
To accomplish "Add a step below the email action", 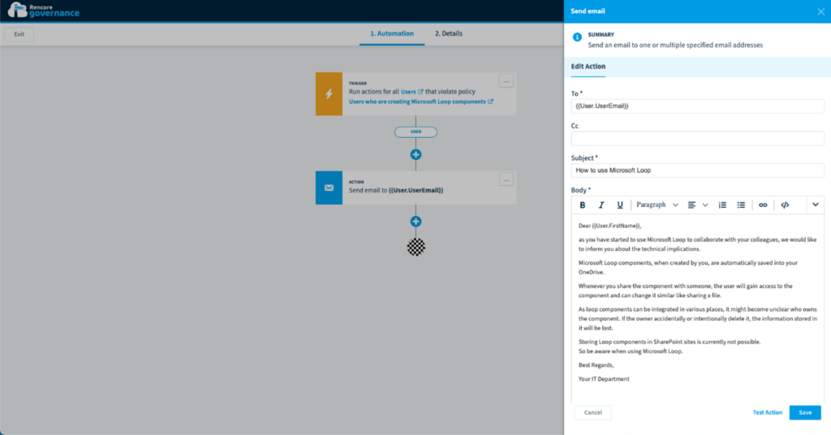I will pos(416,222).
